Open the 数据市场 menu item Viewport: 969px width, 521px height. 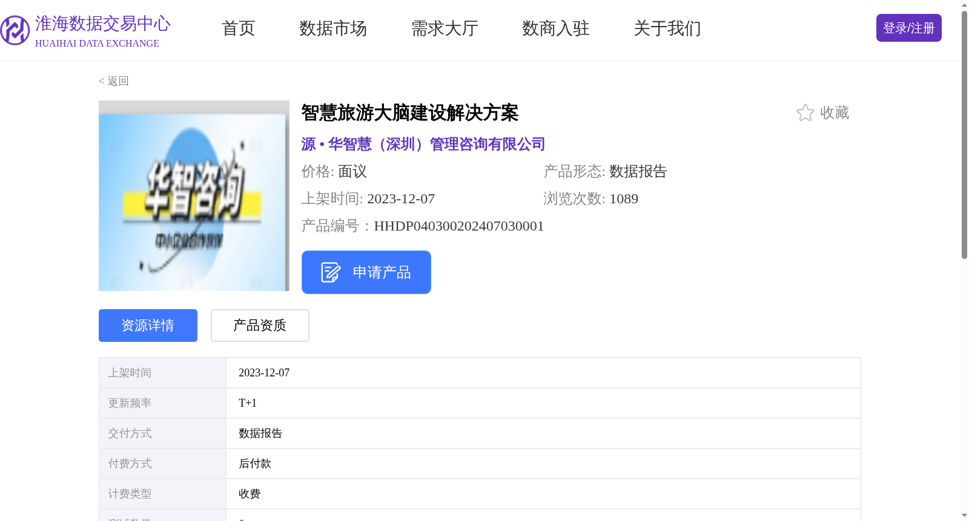332,28
